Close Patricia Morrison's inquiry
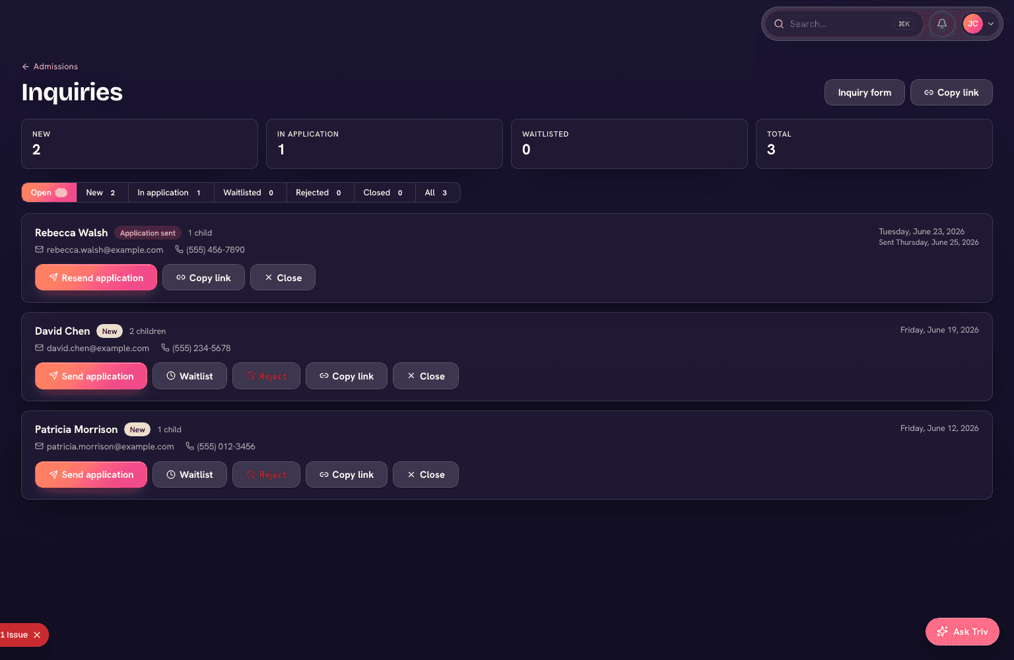 coord(425,475)
